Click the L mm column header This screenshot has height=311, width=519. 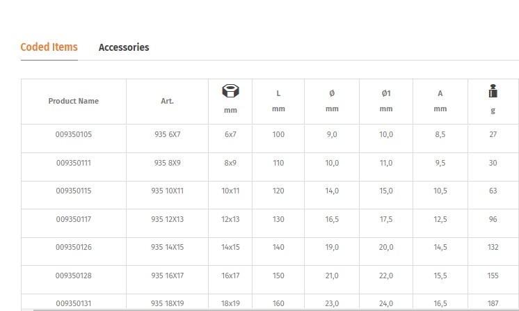tap(278, 101)
